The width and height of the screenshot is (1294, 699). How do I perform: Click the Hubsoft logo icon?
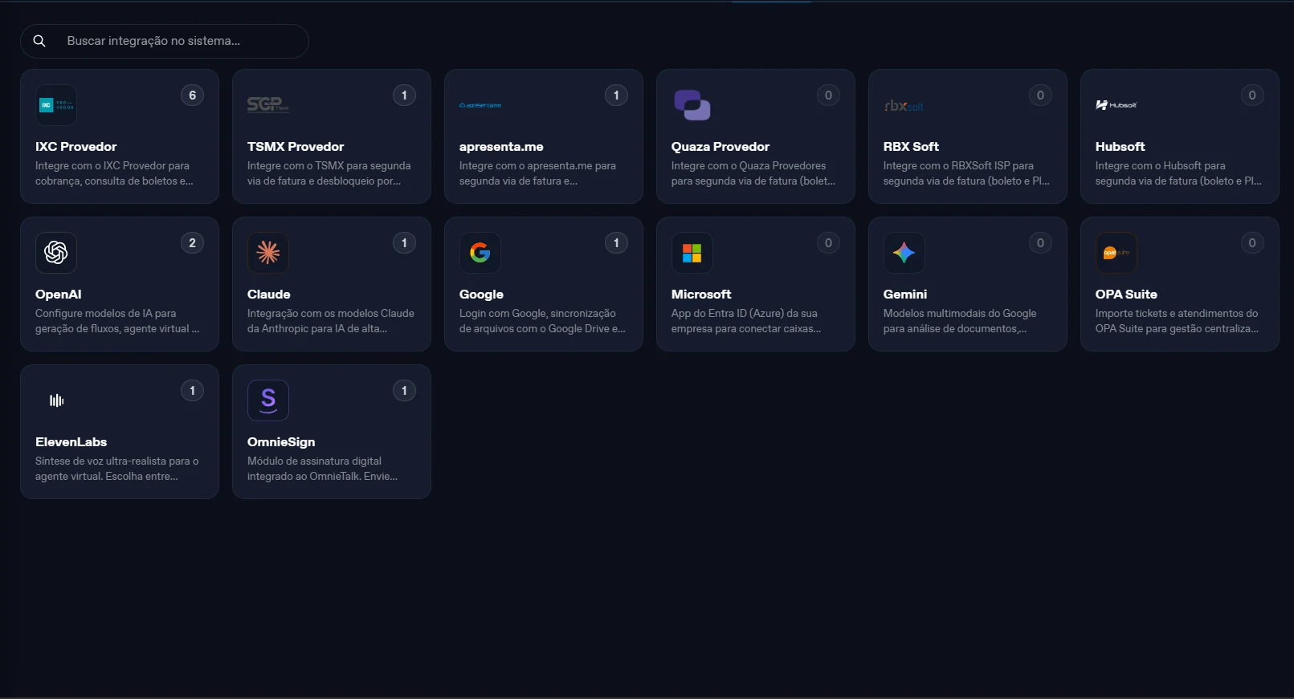[1116, 105]
